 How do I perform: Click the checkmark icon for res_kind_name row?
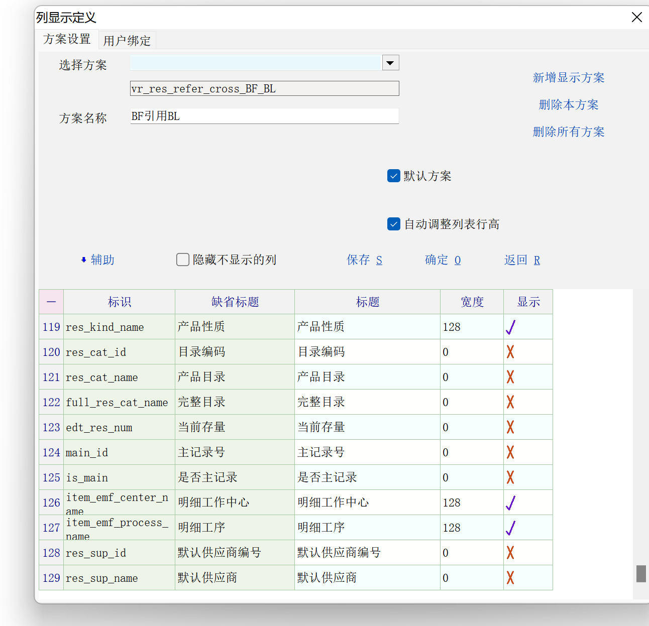click(510, 327)
